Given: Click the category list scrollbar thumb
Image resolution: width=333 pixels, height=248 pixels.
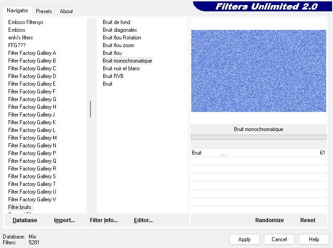Looking at the screenshot, I should point(90,109).
